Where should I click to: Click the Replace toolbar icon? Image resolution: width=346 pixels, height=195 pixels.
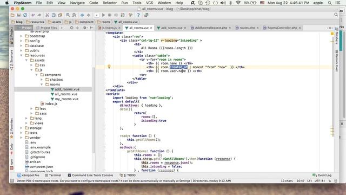pyautogui.click(x=74, y=15)
